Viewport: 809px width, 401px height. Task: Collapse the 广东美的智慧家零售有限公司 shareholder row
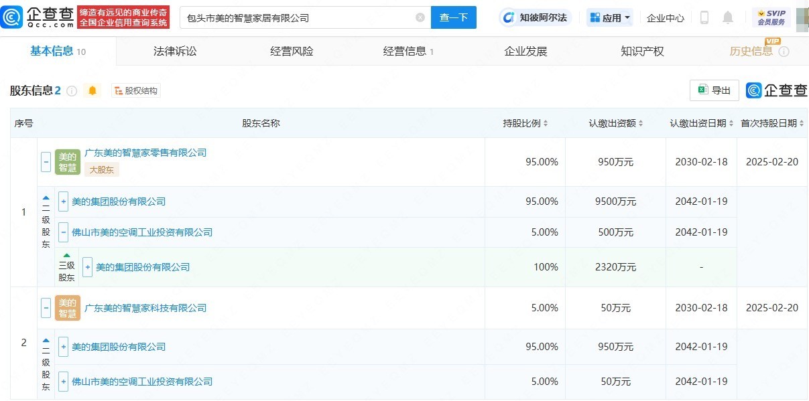tap(46, 161)
